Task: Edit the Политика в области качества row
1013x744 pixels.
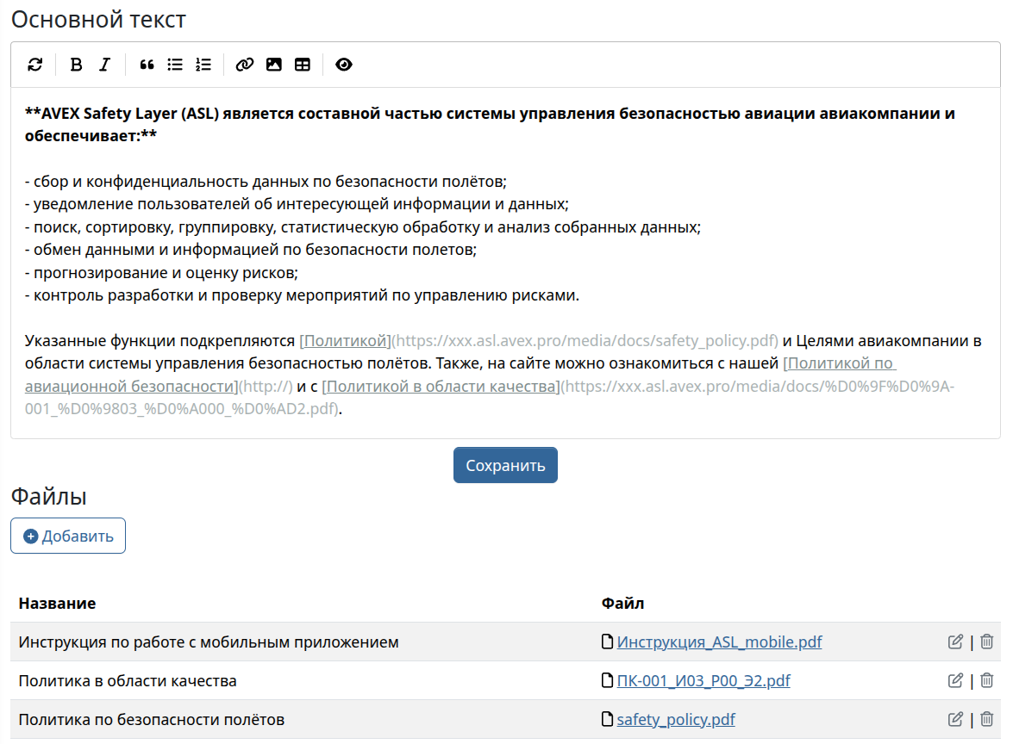Action: (955, 680)
